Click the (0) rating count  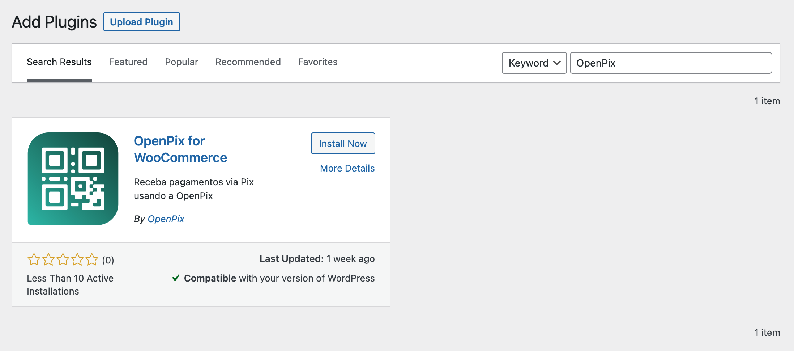108,260
